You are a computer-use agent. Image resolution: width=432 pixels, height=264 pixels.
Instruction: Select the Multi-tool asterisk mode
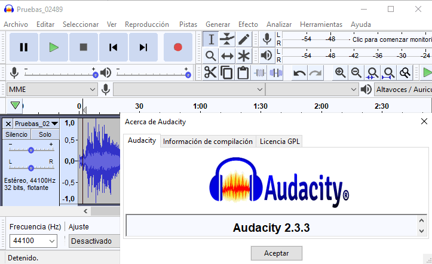coord(244,56)
